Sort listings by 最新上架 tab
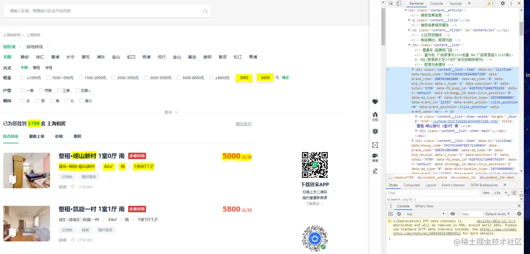 [x=37, y=136]
